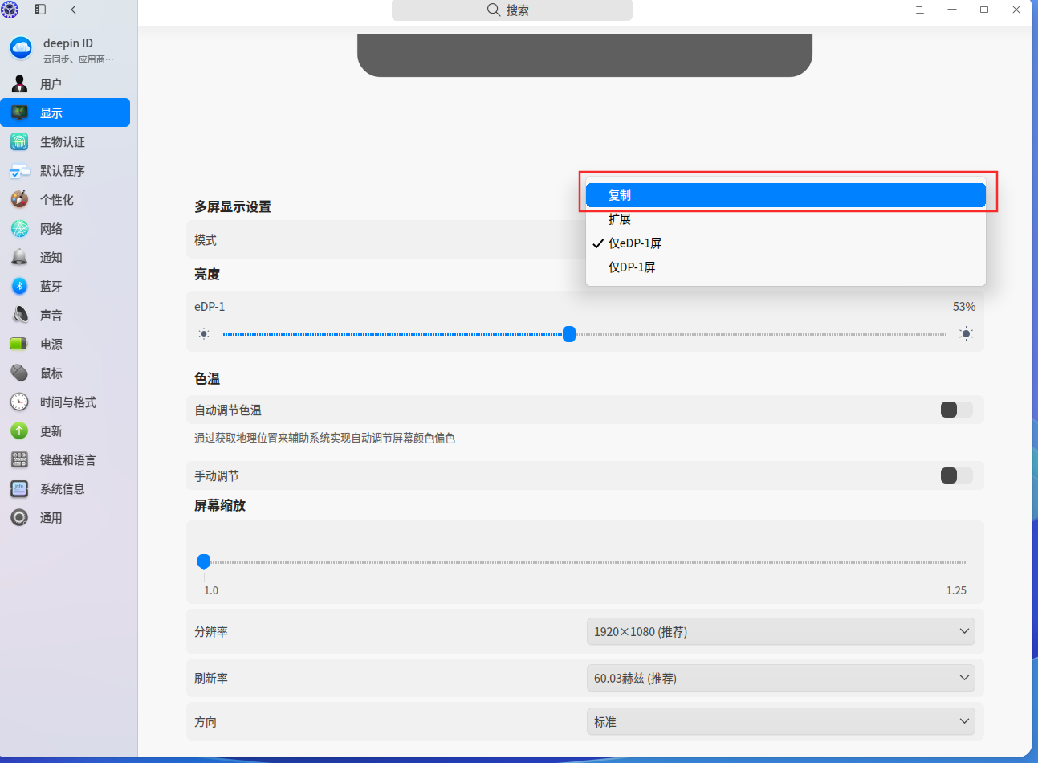
Task: Click the 搜索 search field
Action: pyautogui.click(x=512, y=10)
